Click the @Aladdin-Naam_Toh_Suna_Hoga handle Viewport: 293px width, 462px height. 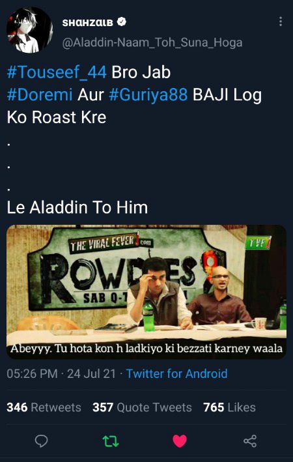(152, 43)
